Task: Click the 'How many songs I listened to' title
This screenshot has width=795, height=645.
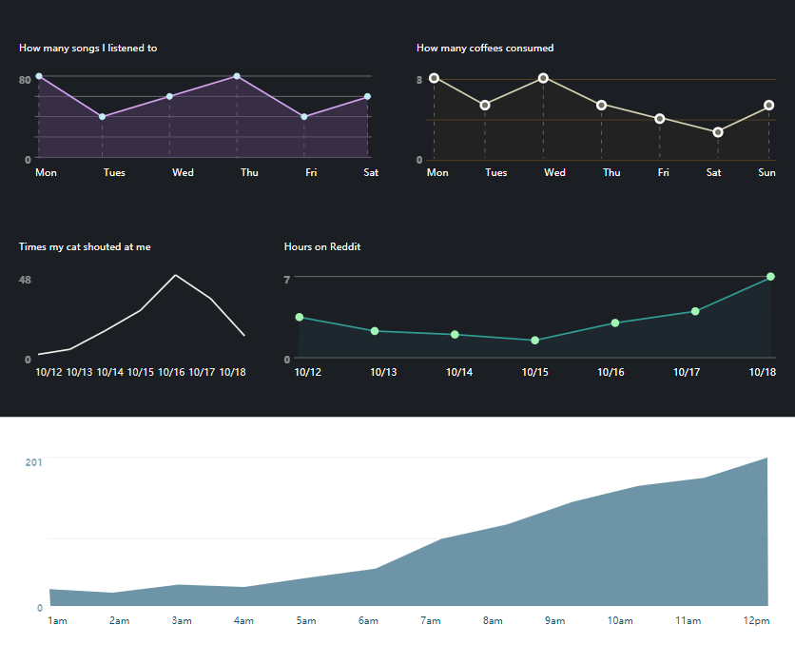Action: 88,49
